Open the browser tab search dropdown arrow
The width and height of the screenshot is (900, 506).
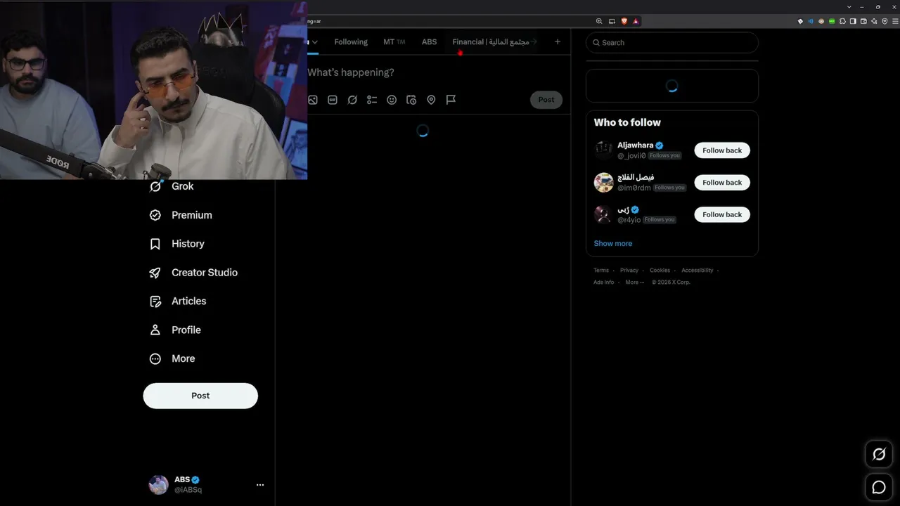[849, 6]
